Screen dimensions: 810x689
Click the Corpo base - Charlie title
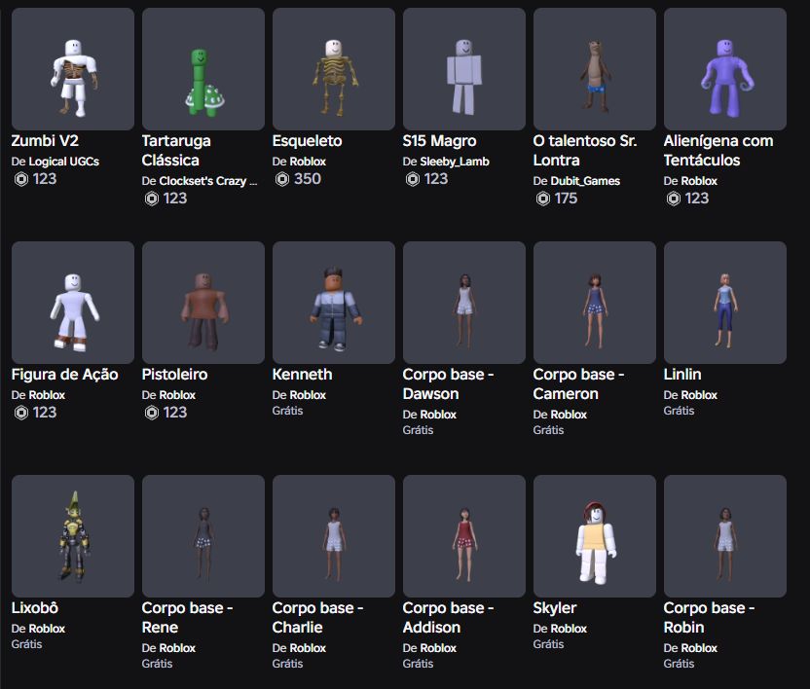click(x=317, y=617)
